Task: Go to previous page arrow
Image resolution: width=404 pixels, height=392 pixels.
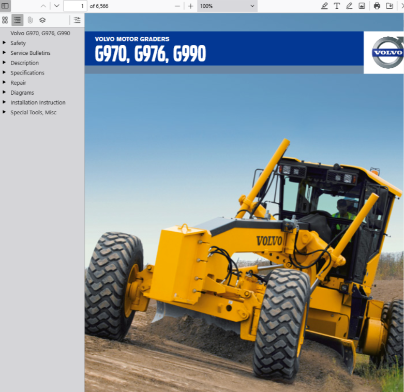Action: (43, 6)
